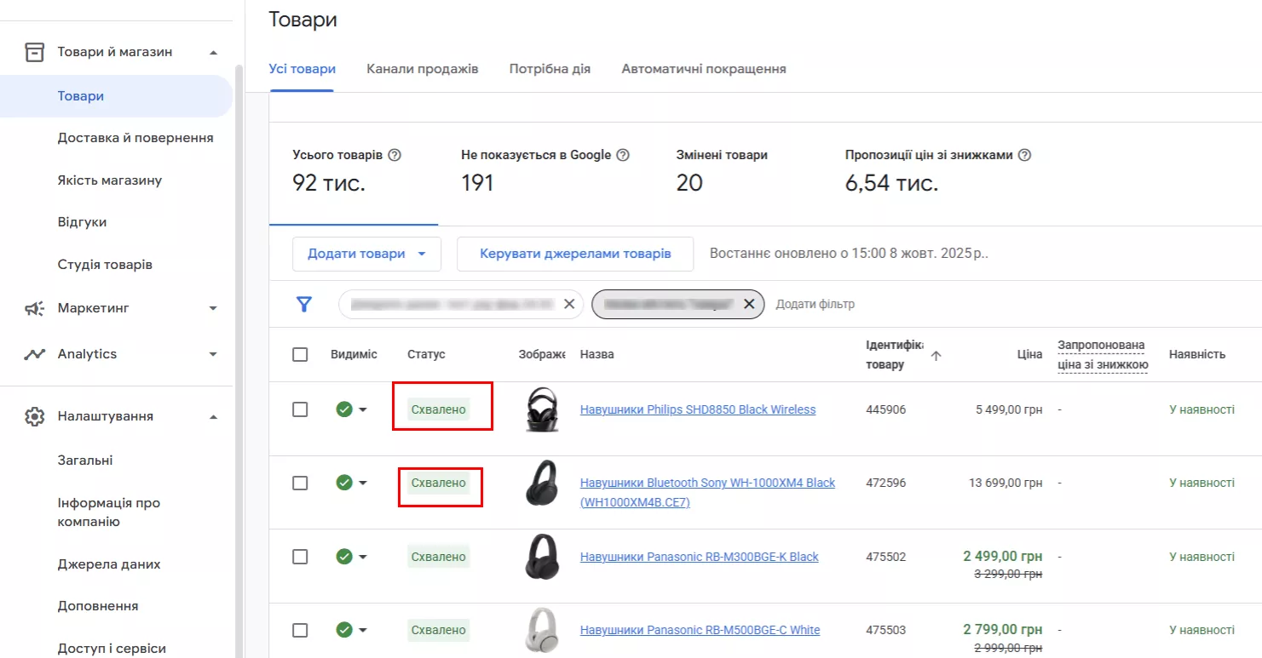
Task: Click the Керувати джерелами товарів button
Action: pos(575,254)
